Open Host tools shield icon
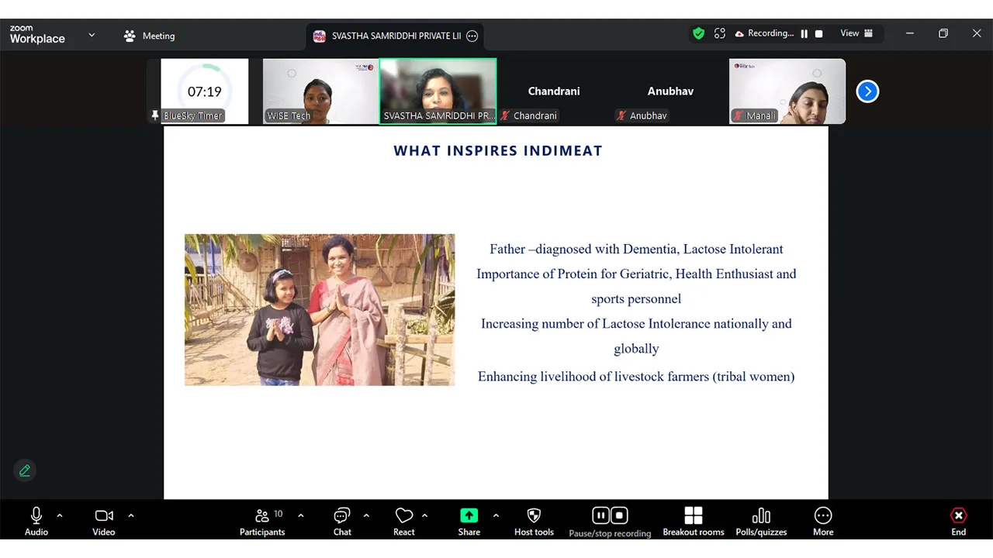The width and height of the screenshot is (993, 558). (534, 522)
